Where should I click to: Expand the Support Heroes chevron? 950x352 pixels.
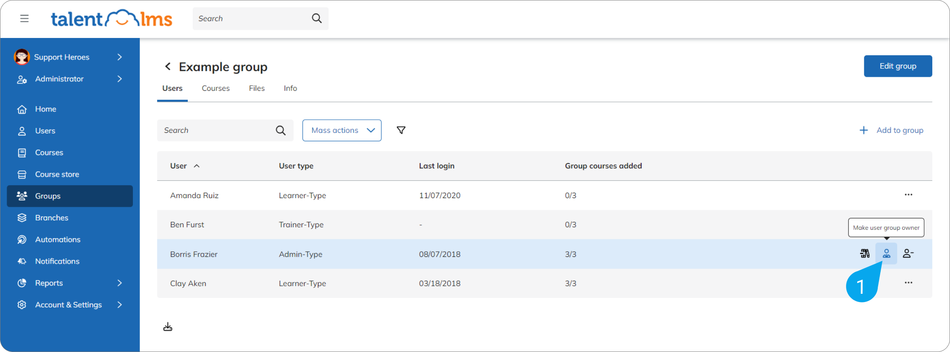click(120, 57)
